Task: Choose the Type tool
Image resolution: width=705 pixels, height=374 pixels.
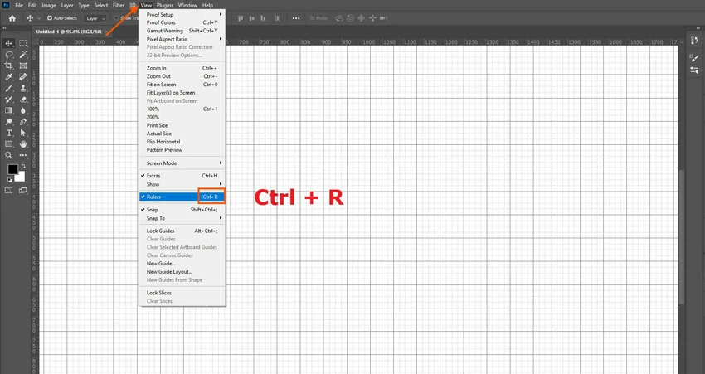Action: tap(9, 133)
